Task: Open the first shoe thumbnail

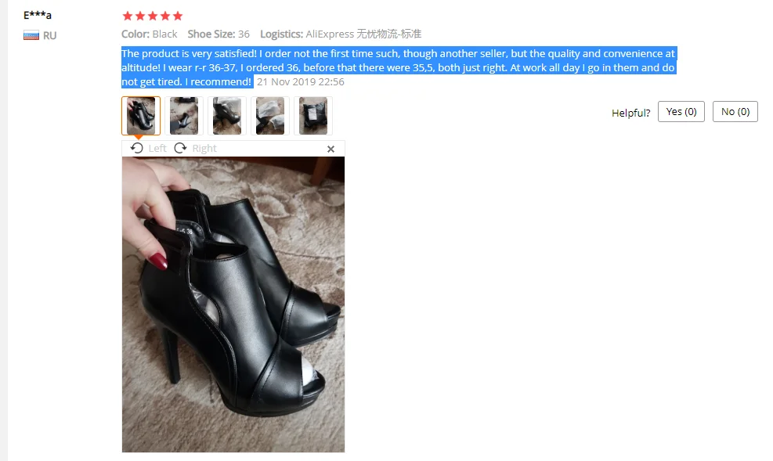Action: (141, 116)
